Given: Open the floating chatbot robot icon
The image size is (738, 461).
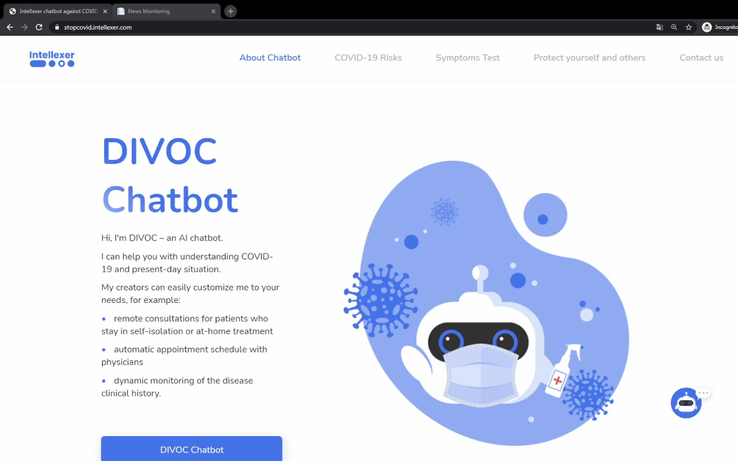Looking at the screenshot, I should 686,402.
